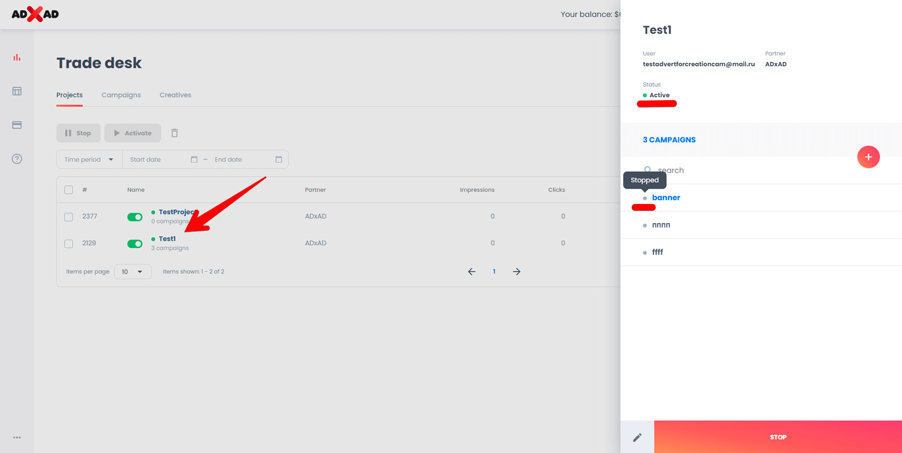Click the pencil edit icon
The image size is (902, 453).
point(637,437)
